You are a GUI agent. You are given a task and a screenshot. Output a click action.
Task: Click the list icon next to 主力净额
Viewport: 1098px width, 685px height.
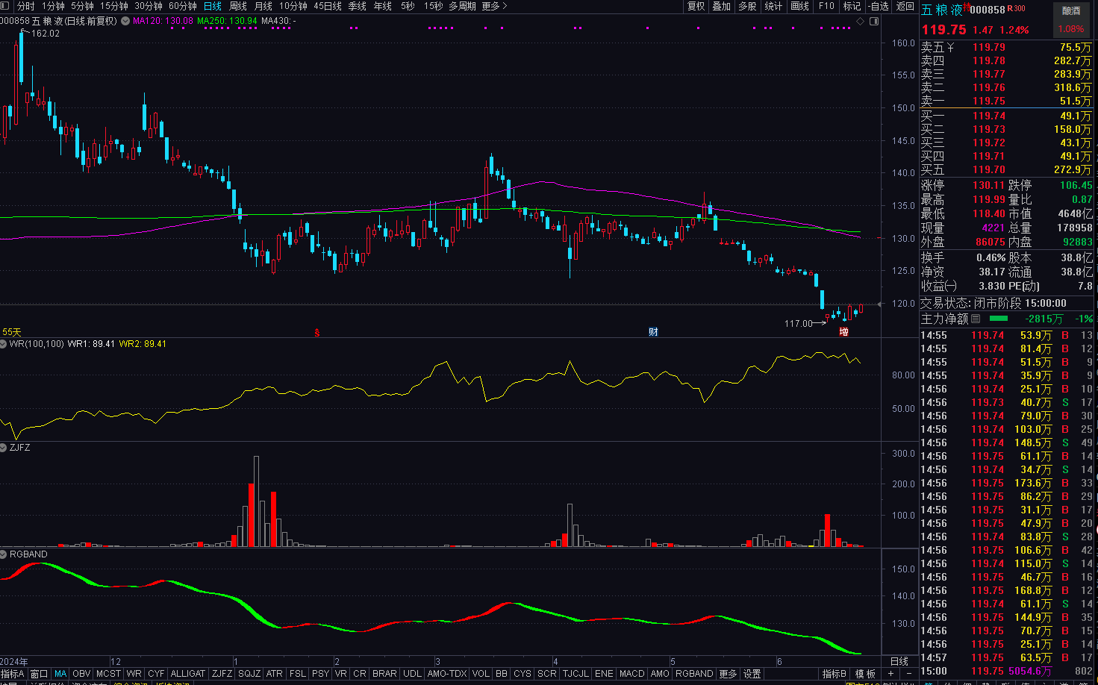point(976,319)
